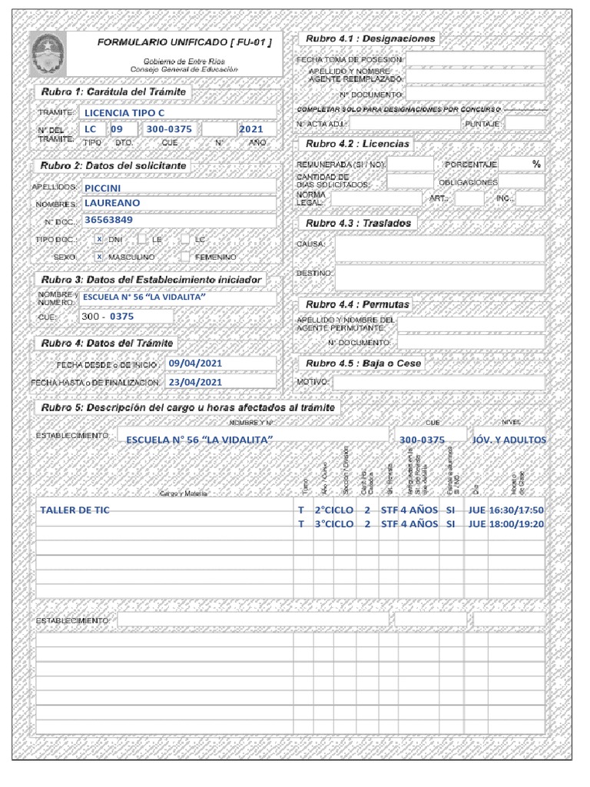This screenshot has width=590, height=787.
Task: Click FECHA HASTA field showing 23/04/2021
Action: pos(220,381)
